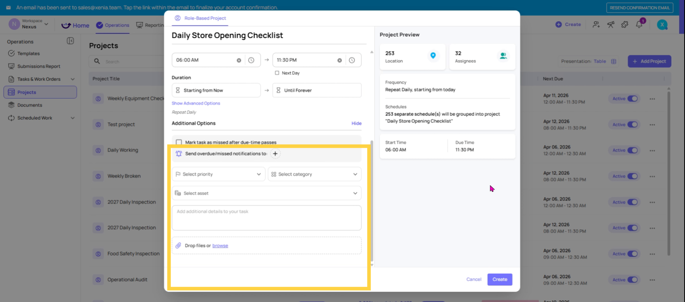Toggle Active switch for Test project
Viewport: 685px width, 302px height.
tap(632, 125)
